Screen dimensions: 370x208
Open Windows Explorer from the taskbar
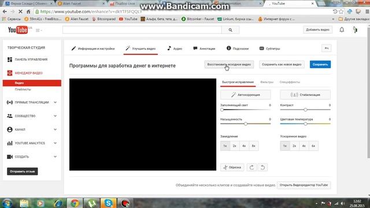click(24, 203)
